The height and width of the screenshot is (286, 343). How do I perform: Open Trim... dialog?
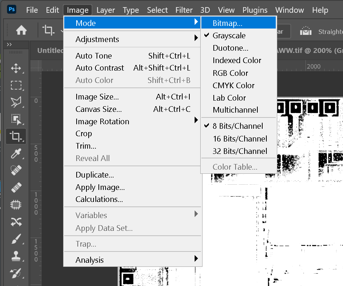coord(132,146)
